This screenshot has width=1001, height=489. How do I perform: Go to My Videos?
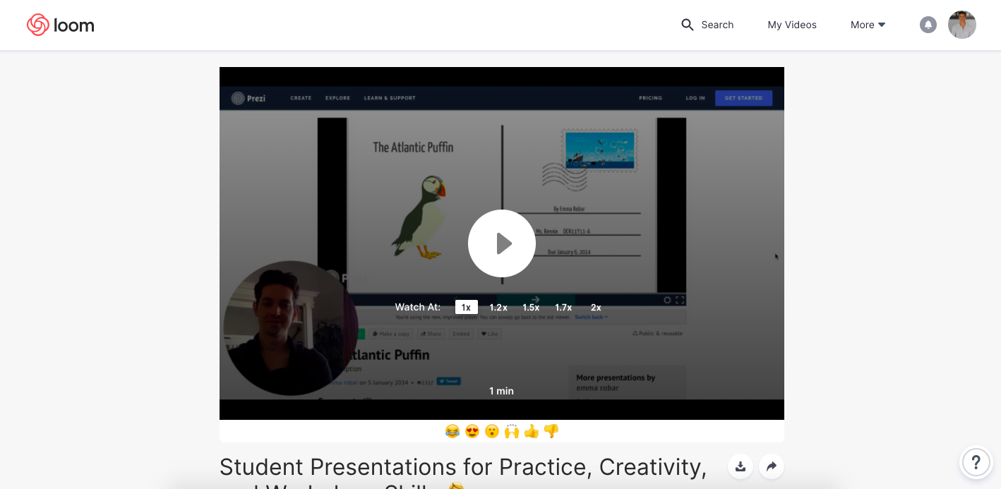(792, 25)
